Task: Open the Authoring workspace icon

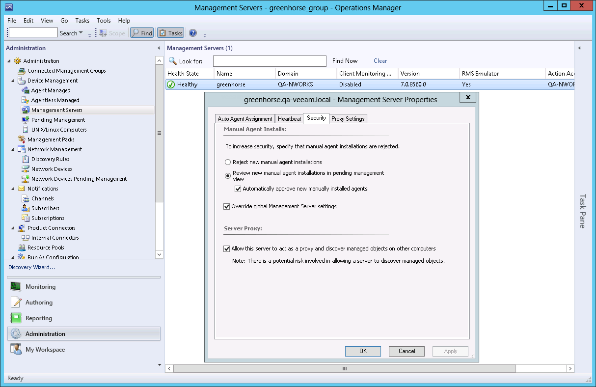Action: (x=16, y=302)
